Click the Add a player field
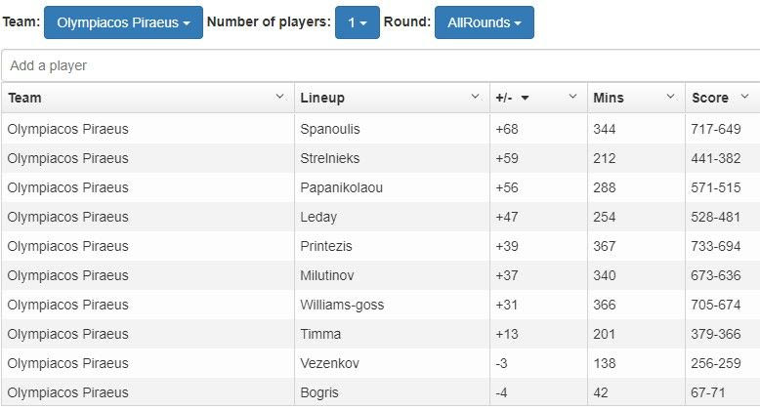Viewport: 760px width, 410px height. point(380,65)
